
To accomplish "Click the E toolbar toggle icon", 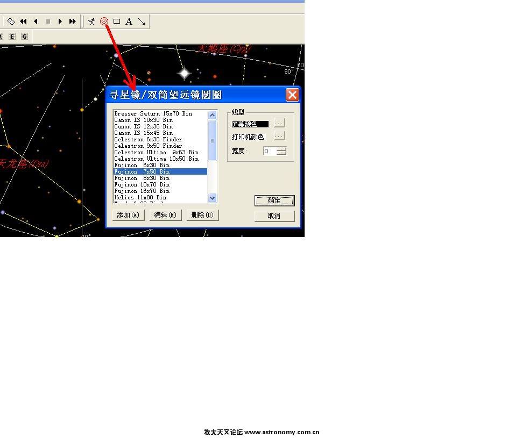I will point(12,36).
